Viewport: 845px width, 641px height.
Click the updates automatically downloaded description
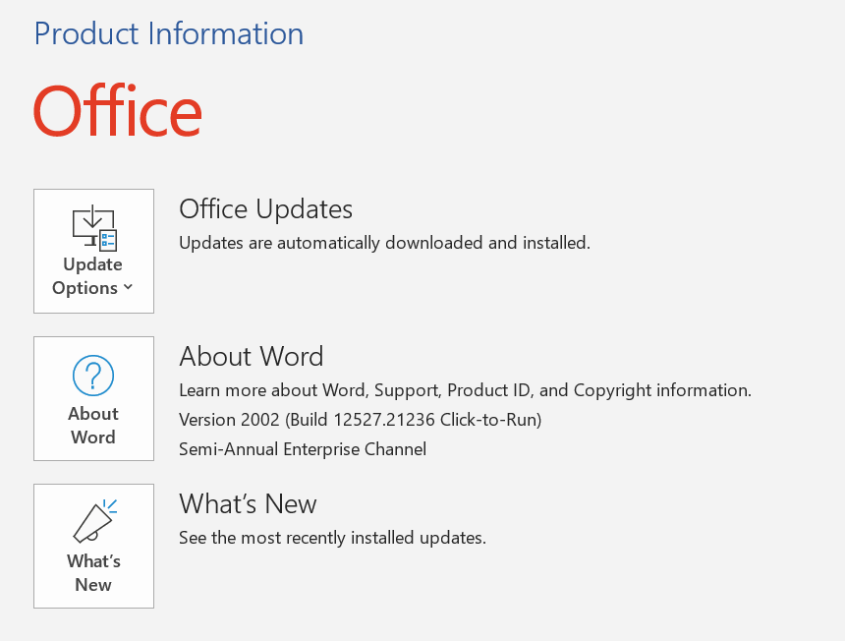(384, 242)
